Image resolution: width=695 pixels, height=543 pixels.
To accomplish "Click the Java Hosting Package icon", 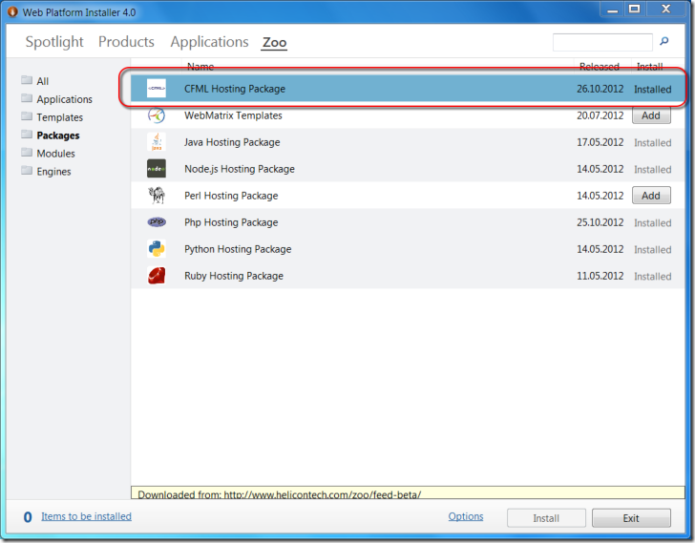I will coord(157,142).
